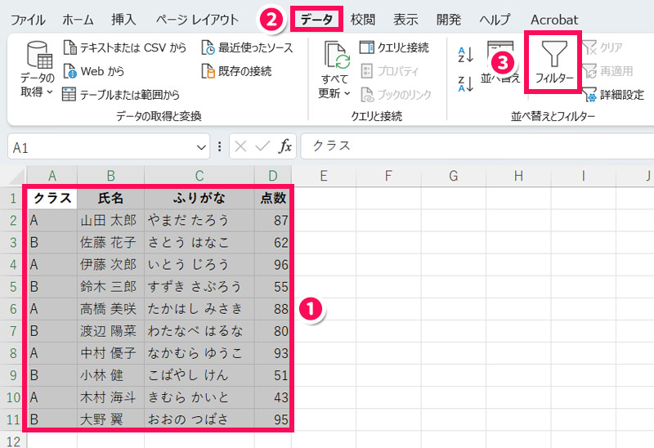This screenshot has height=448, width=654.
Task: Click the クリア filter button
Action: (602, 47)
